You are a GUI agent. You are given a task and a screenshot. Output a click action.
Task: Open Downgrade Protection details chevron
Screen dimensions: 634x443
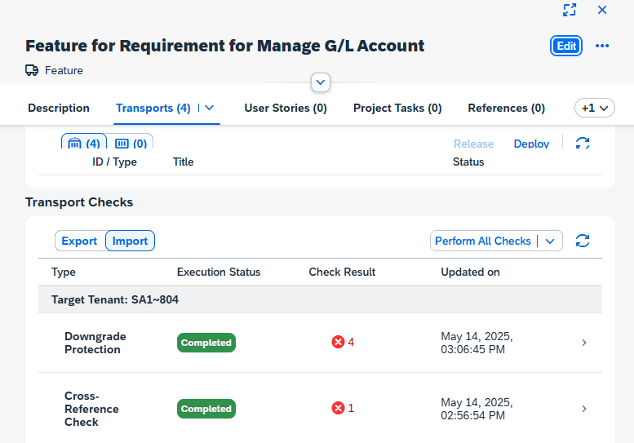coord(584,343)
